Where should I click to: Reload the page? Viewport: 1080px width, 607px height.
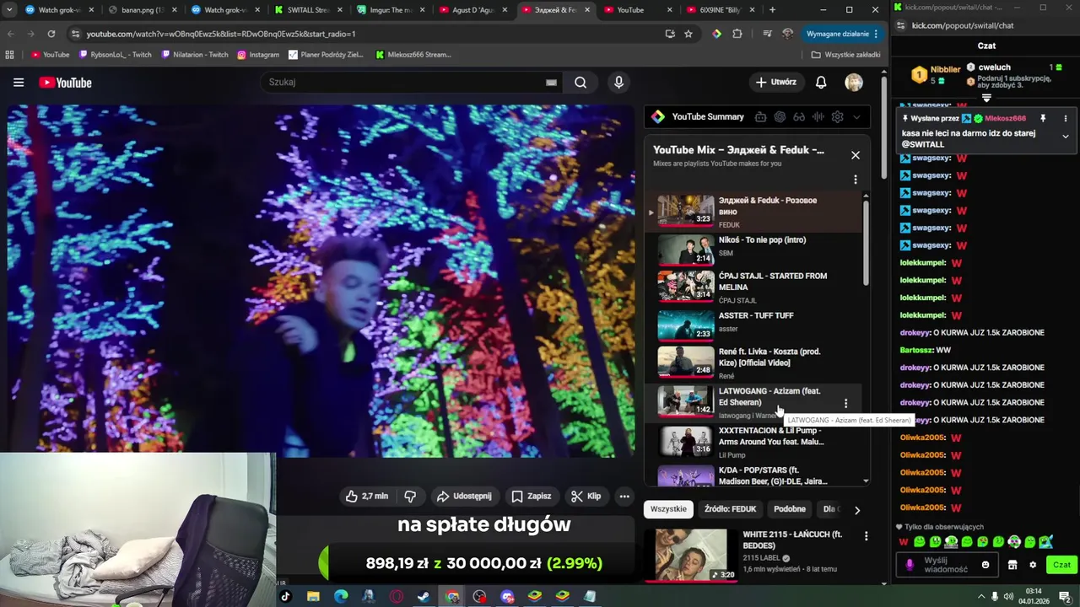[51, 34]
